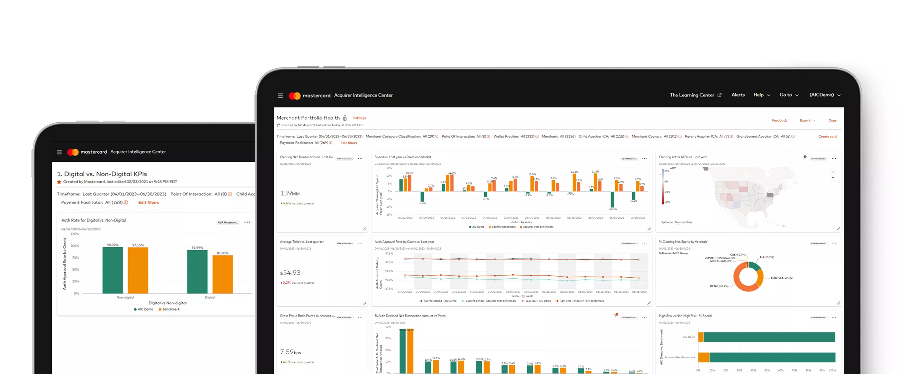Screen dimensions: 898x374
Task: Click the map color scale bar on Clearing Active MIDs
Action: tap(663, 186)
